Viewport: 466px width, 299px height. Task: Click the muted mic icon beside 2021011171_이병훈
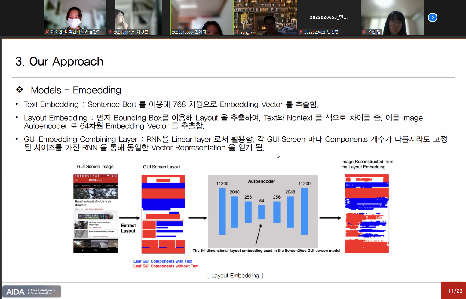(x=111, y=32)
